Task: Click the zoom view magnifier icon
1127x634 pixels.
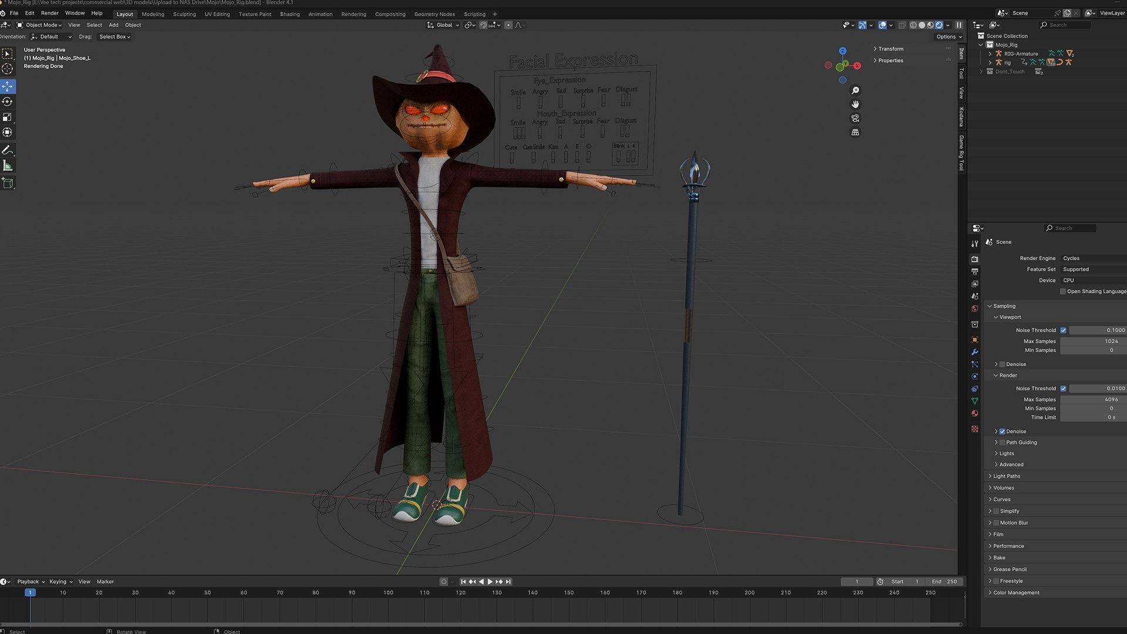Action: (x=855, y=90)
